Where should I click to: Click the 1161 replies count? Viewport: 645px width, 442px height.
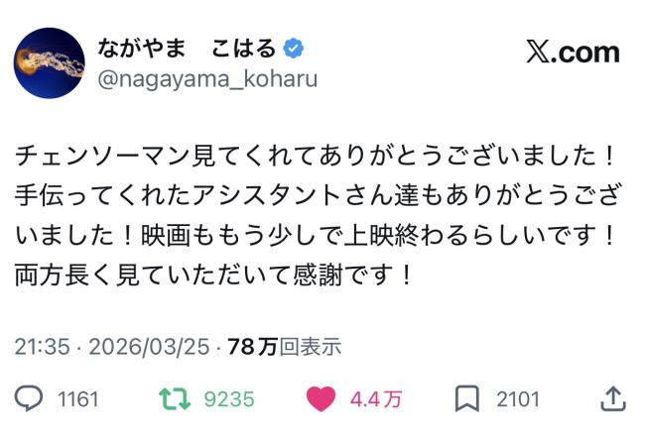[x=78, y=399]
